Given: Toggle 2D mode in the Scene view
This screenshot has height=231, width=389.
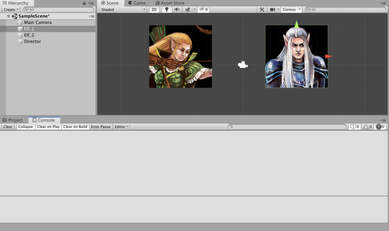Looking at the screenshot, I should tap(154, 9).
